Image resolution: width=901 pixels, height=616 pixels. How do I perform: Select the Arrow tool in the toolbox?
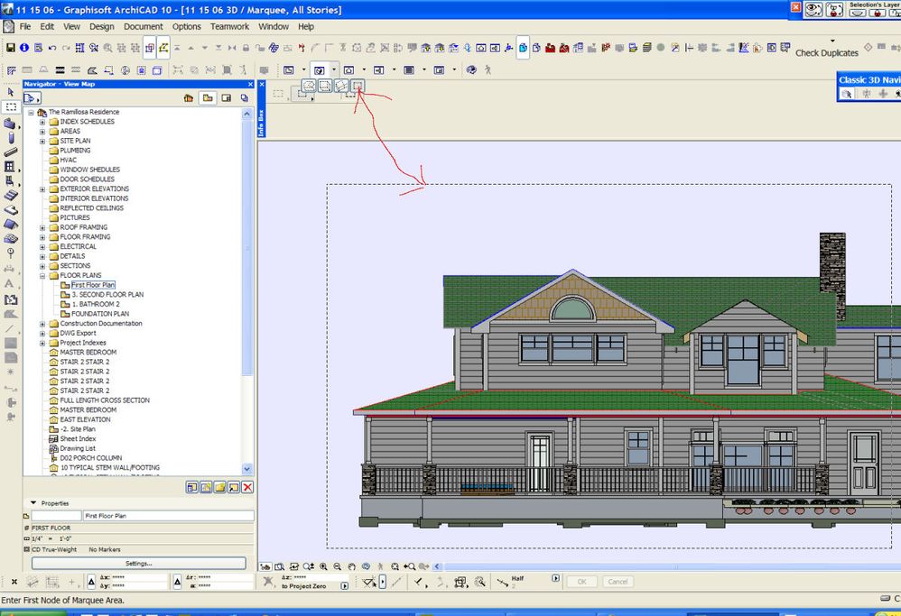10,92
